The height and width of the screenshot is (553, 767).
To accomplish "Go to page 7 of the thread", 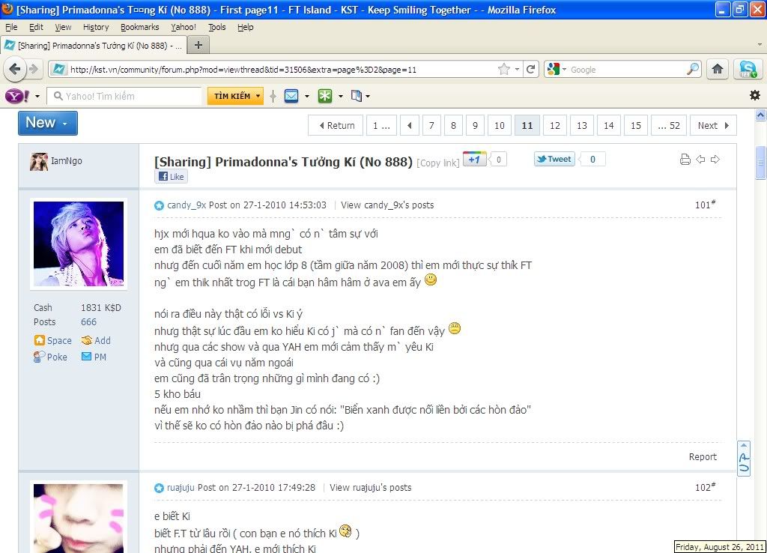I will [431, 125].
